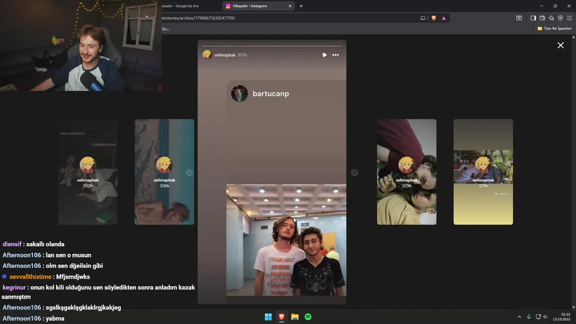Click install app icon in address bar
Image resolution: width=576 pixels, height=324 pixels.
pos(423,18)
